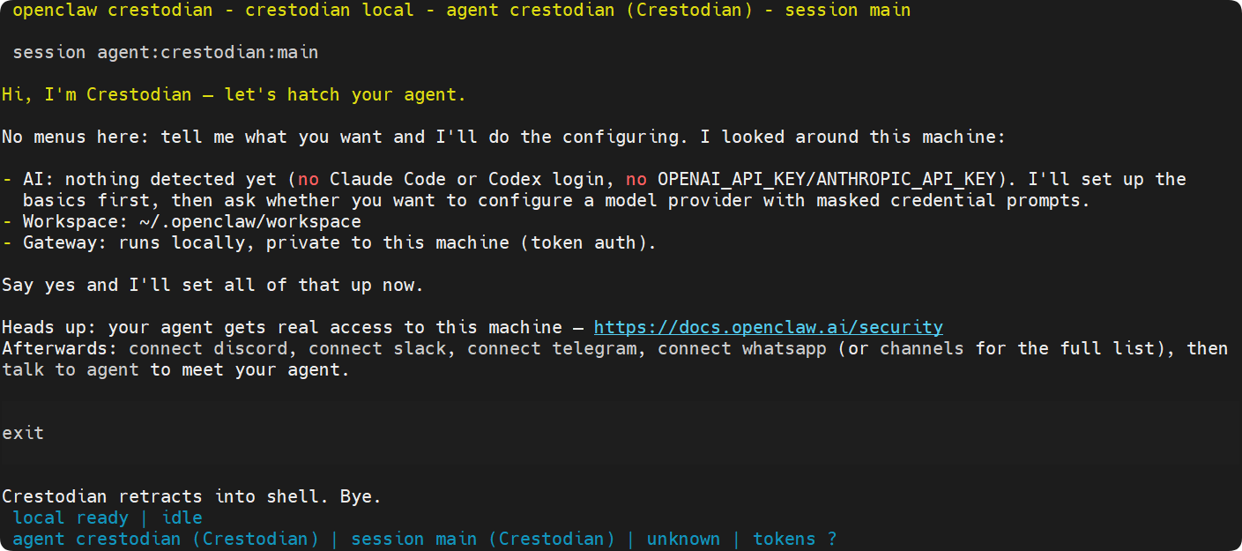Click the red 'no' before OPENAI_API_KEY

coord(636,179)
